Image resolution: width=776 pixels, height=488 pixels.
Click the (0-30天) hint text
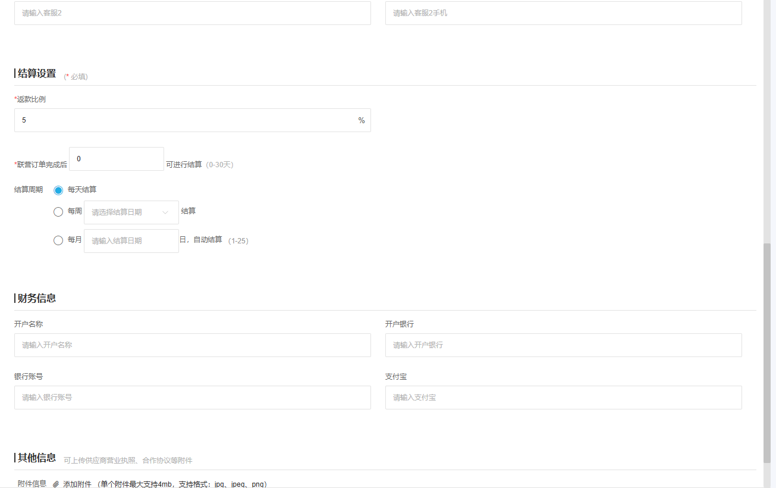coord(219,165)
